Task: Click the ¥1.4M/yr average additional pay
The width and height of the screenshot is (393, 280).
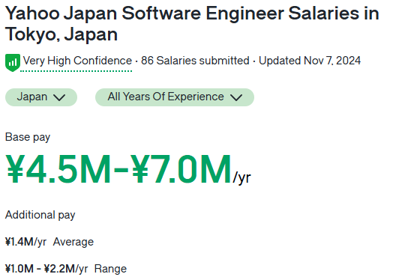Action: 25,242
